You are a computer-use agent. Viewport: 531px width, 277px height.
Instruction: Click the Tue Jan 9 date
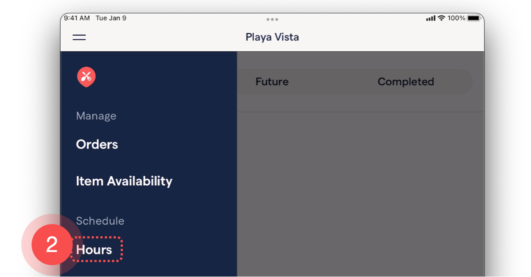[111, 18]
